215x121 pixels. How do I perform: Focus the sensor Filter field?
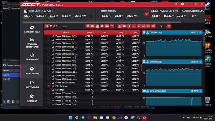coord(72,26)
